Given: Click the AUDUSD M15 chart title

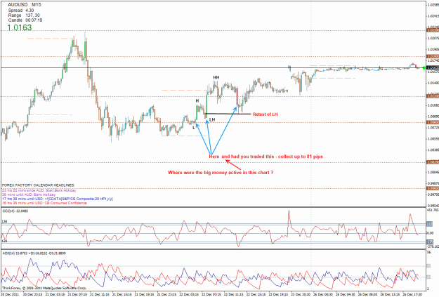Looking at the screenshot, I should click(25, 5).
